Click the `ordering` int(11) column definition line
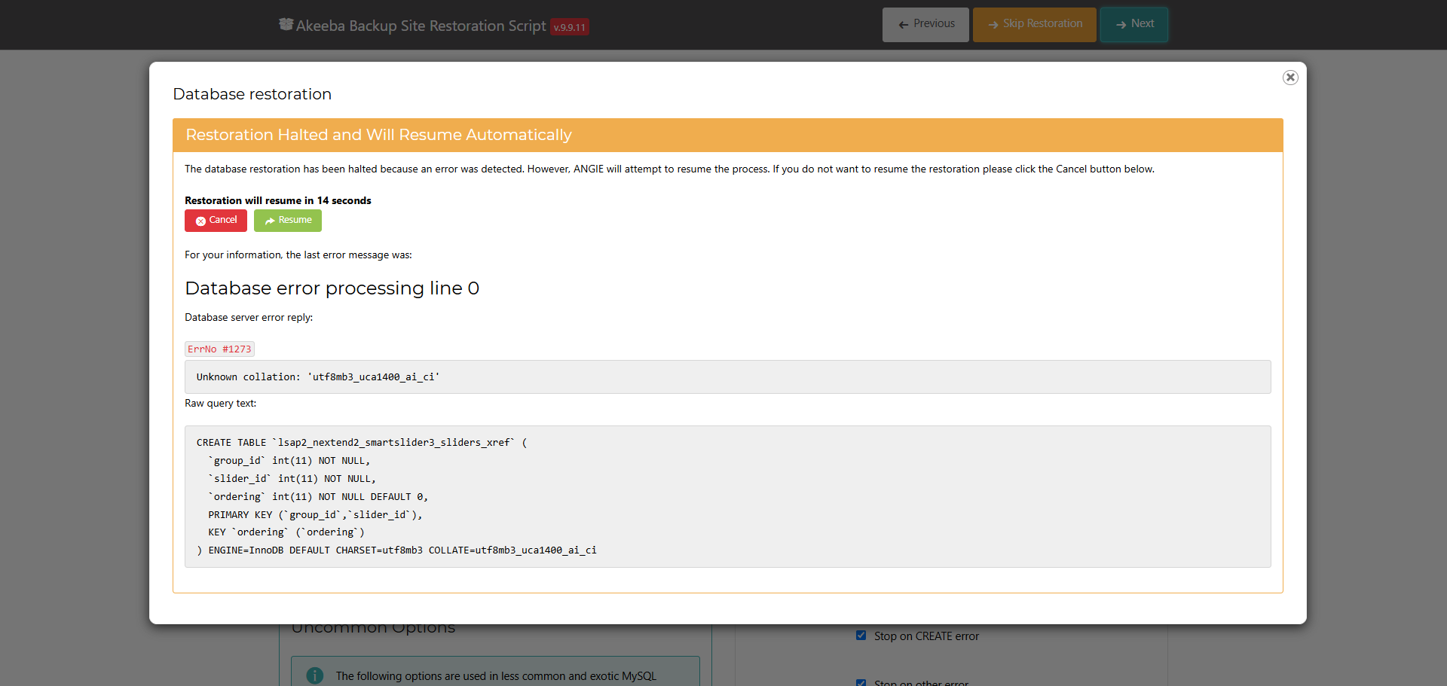 pos(318,497)
